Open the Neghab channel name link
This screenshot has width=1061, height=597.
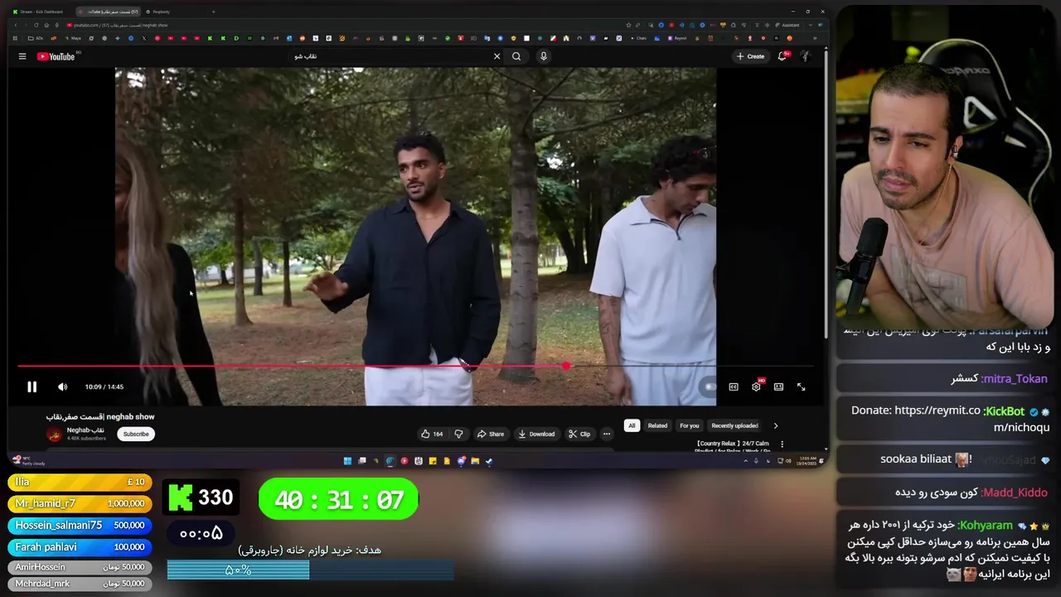(x=85, y=430)
